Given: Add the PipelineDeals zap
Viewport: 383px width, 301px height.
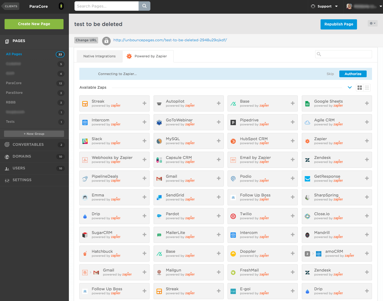Looking at the screenshot, I should pos(144,178).
